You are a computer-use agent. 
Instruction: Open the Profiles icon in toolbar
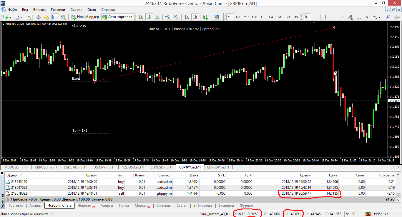[16, 17]
